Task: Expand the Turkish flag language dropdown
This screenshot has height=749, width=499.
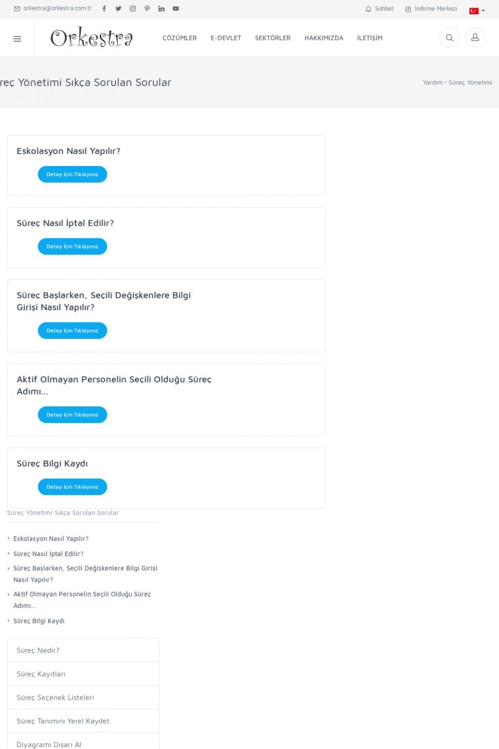Action: click(x=477, y=11)
